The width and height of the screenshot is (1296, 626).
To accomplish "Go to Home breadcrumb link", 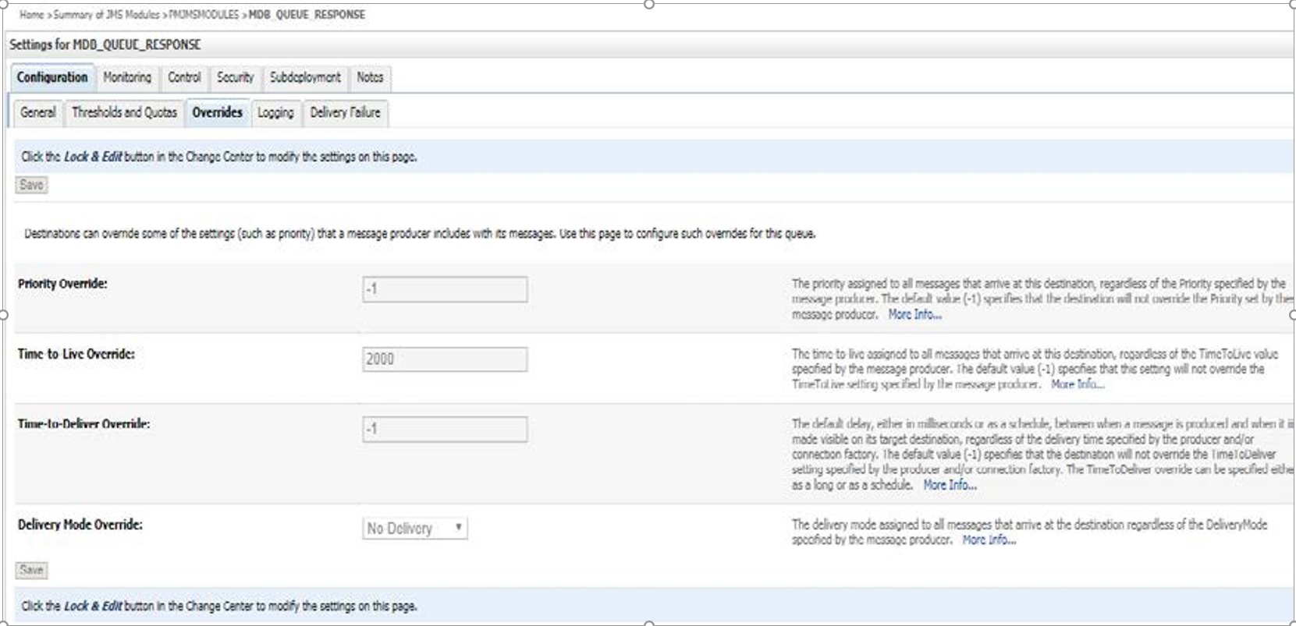I will pos(31,14).
